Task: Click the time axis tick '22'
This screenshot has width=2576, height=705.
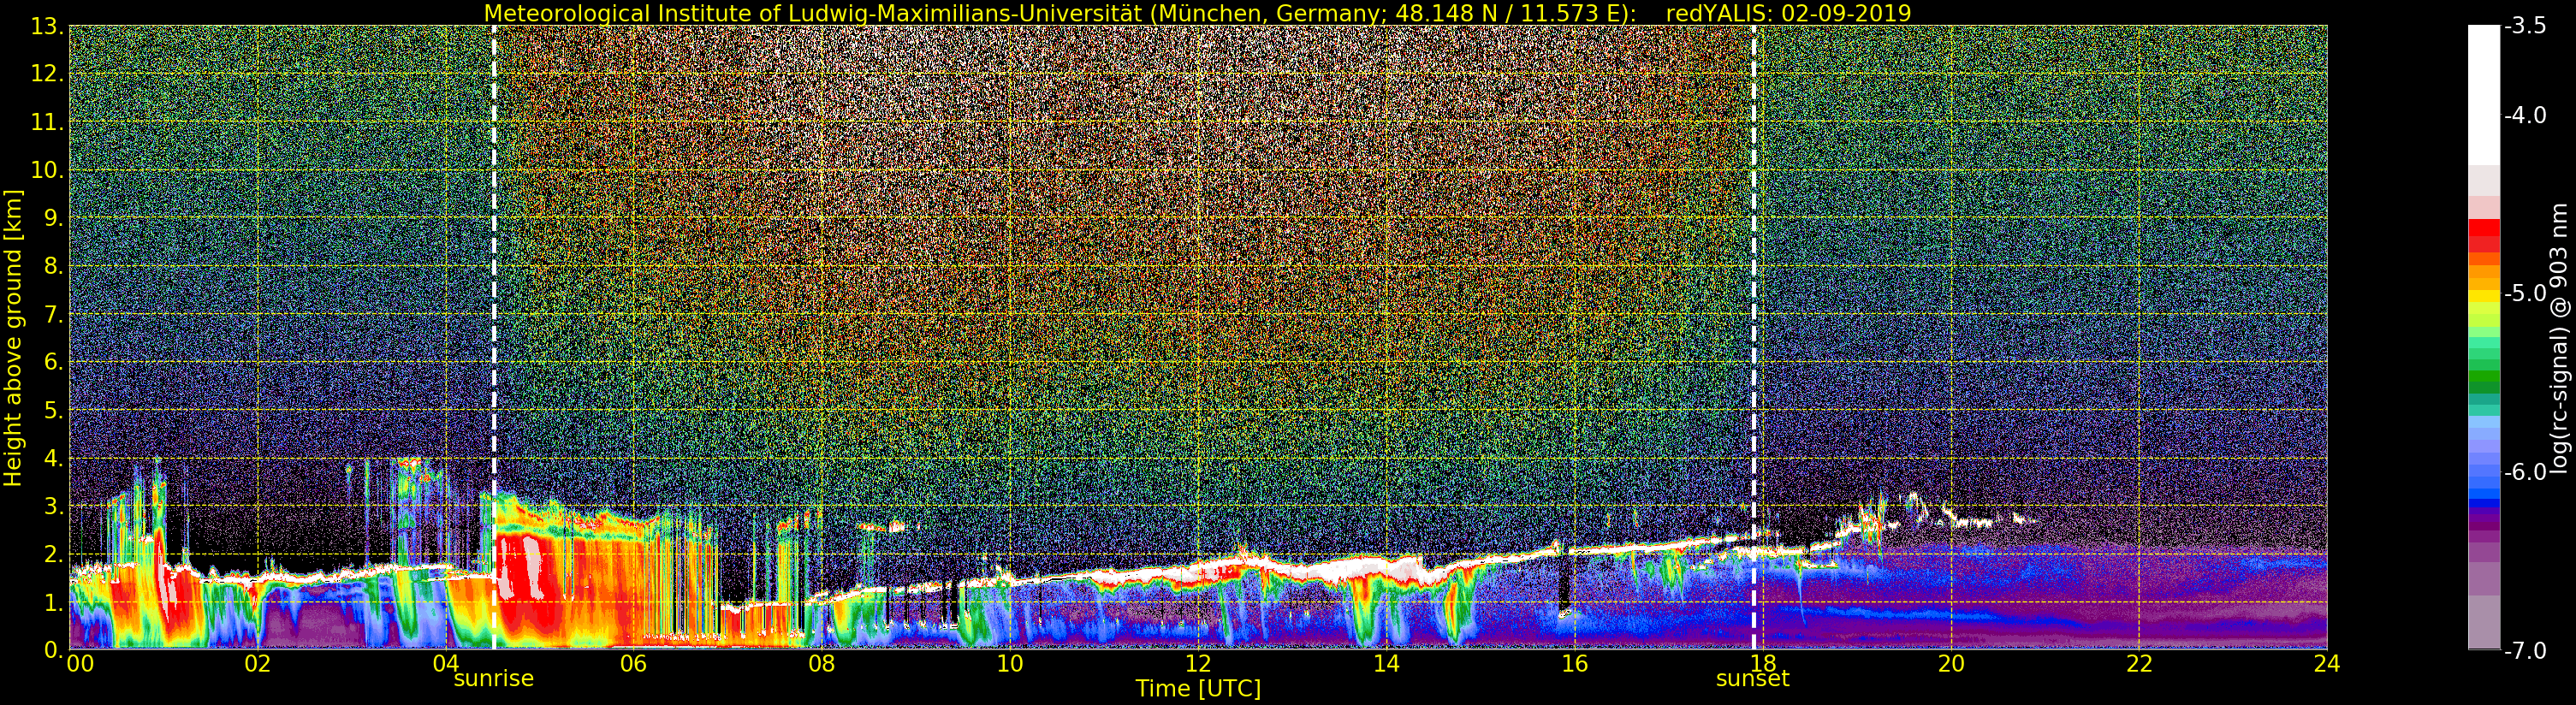Action: (2139, 664)
